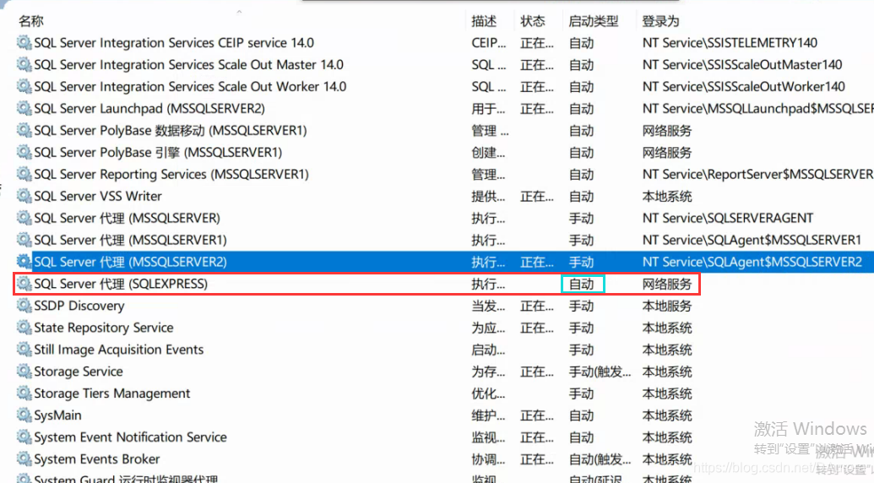Click NT Service\SQLAgent$MSSQLSERVER1 logon cell

[x=752, y=240]
